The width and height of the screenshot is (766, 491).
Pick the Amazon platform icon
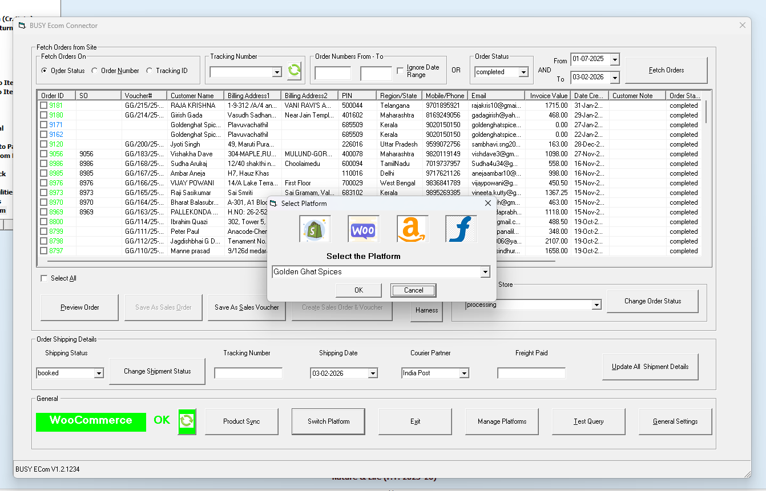pyautogui.click(x=412, y=229)
